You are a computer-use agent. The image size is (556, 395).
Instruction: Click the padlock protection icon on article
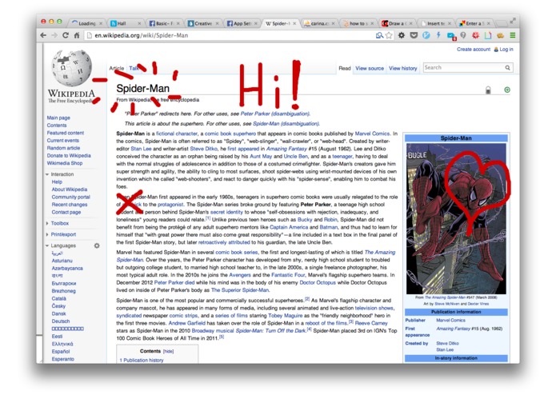[x=488, y=90]
